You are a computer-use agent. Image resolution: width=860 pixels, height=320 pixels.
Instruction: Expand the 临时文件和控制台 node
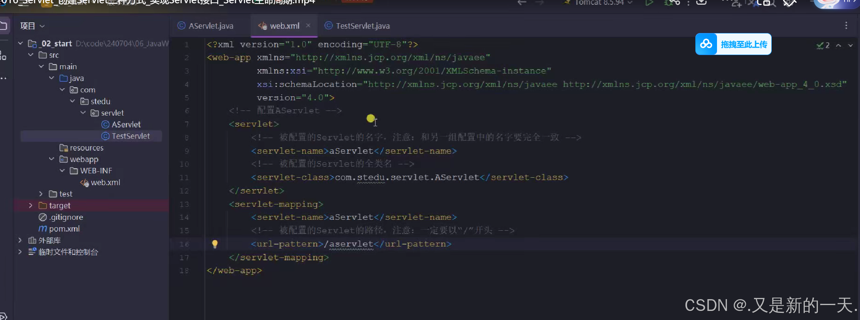click(20, 252)
